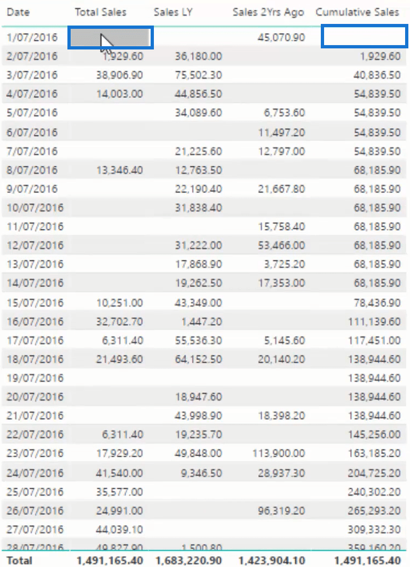410x567 pixels.
Task: Select the 45,070.90 Sales 2Yrs Ago value
Action: point(281,38)
